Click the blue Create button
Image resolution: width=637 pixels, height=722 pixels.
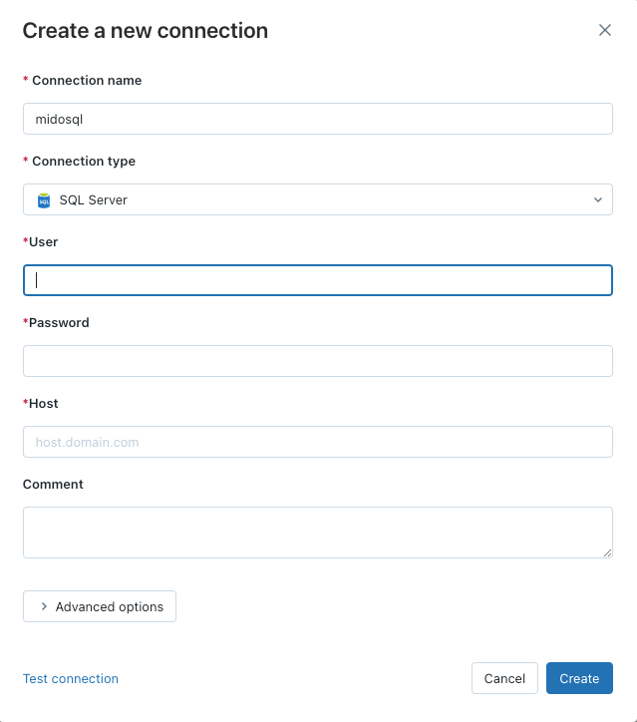coord(579,678)
